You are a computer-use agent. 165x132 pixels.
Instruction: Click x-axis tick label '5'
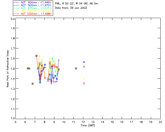[x=15, y=122]
